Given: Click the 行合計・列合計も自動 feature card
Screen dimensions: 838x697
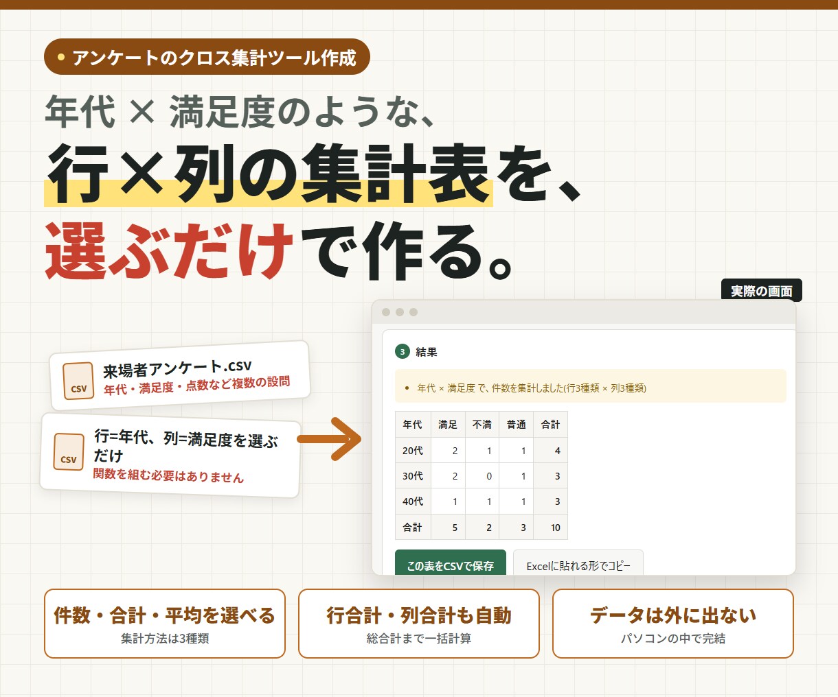Looking at the screenshot, I should (419, 624).
